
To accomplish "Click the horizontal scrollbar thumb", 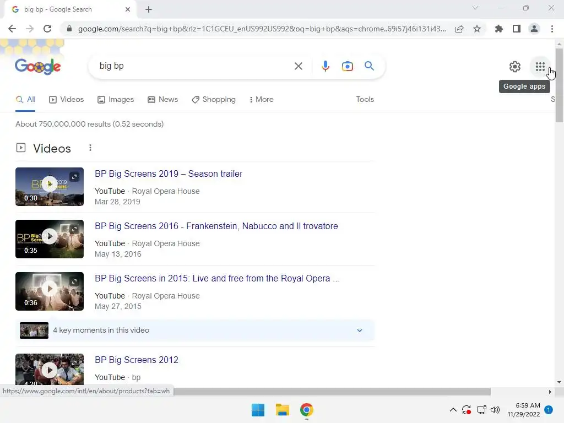I will pos(332,392).
